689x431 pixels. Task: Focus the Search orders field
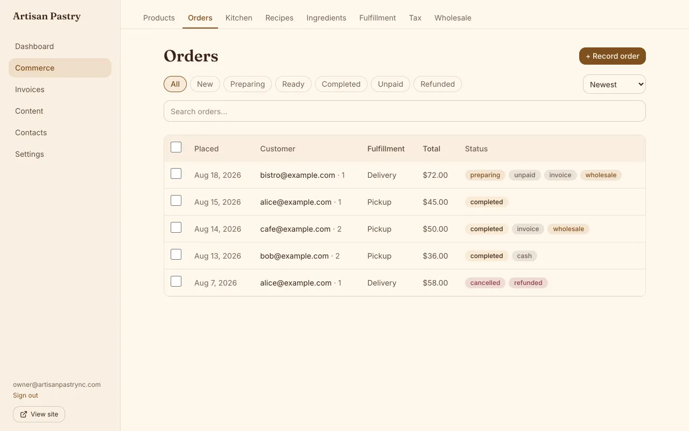pos(405,111)
